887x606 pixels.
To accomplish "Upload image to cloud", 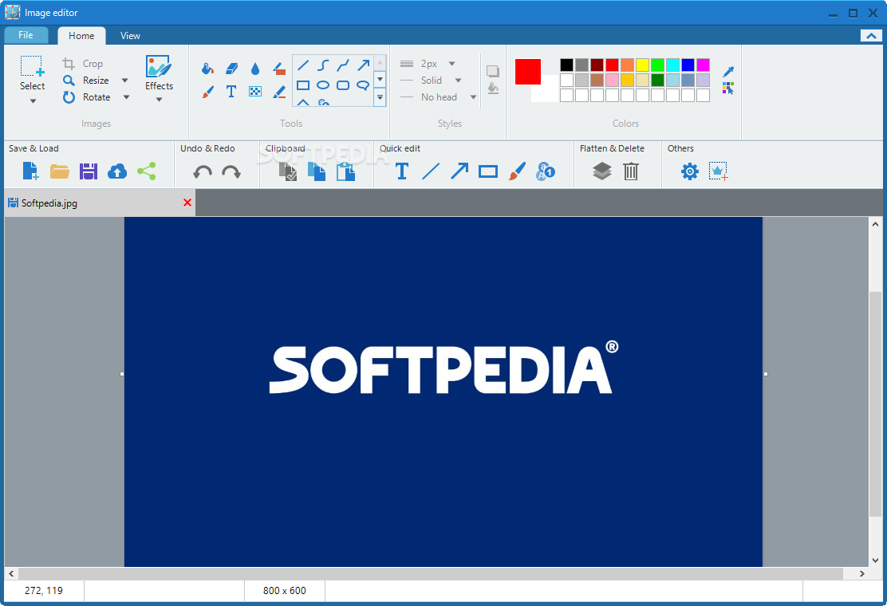I will (117, 171).
